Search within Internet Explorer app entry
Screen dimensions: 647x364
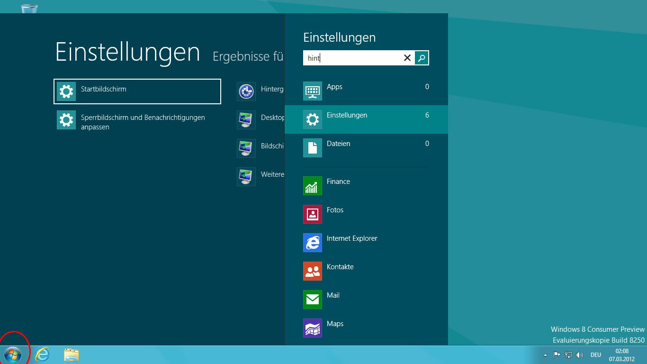(366, 243)
